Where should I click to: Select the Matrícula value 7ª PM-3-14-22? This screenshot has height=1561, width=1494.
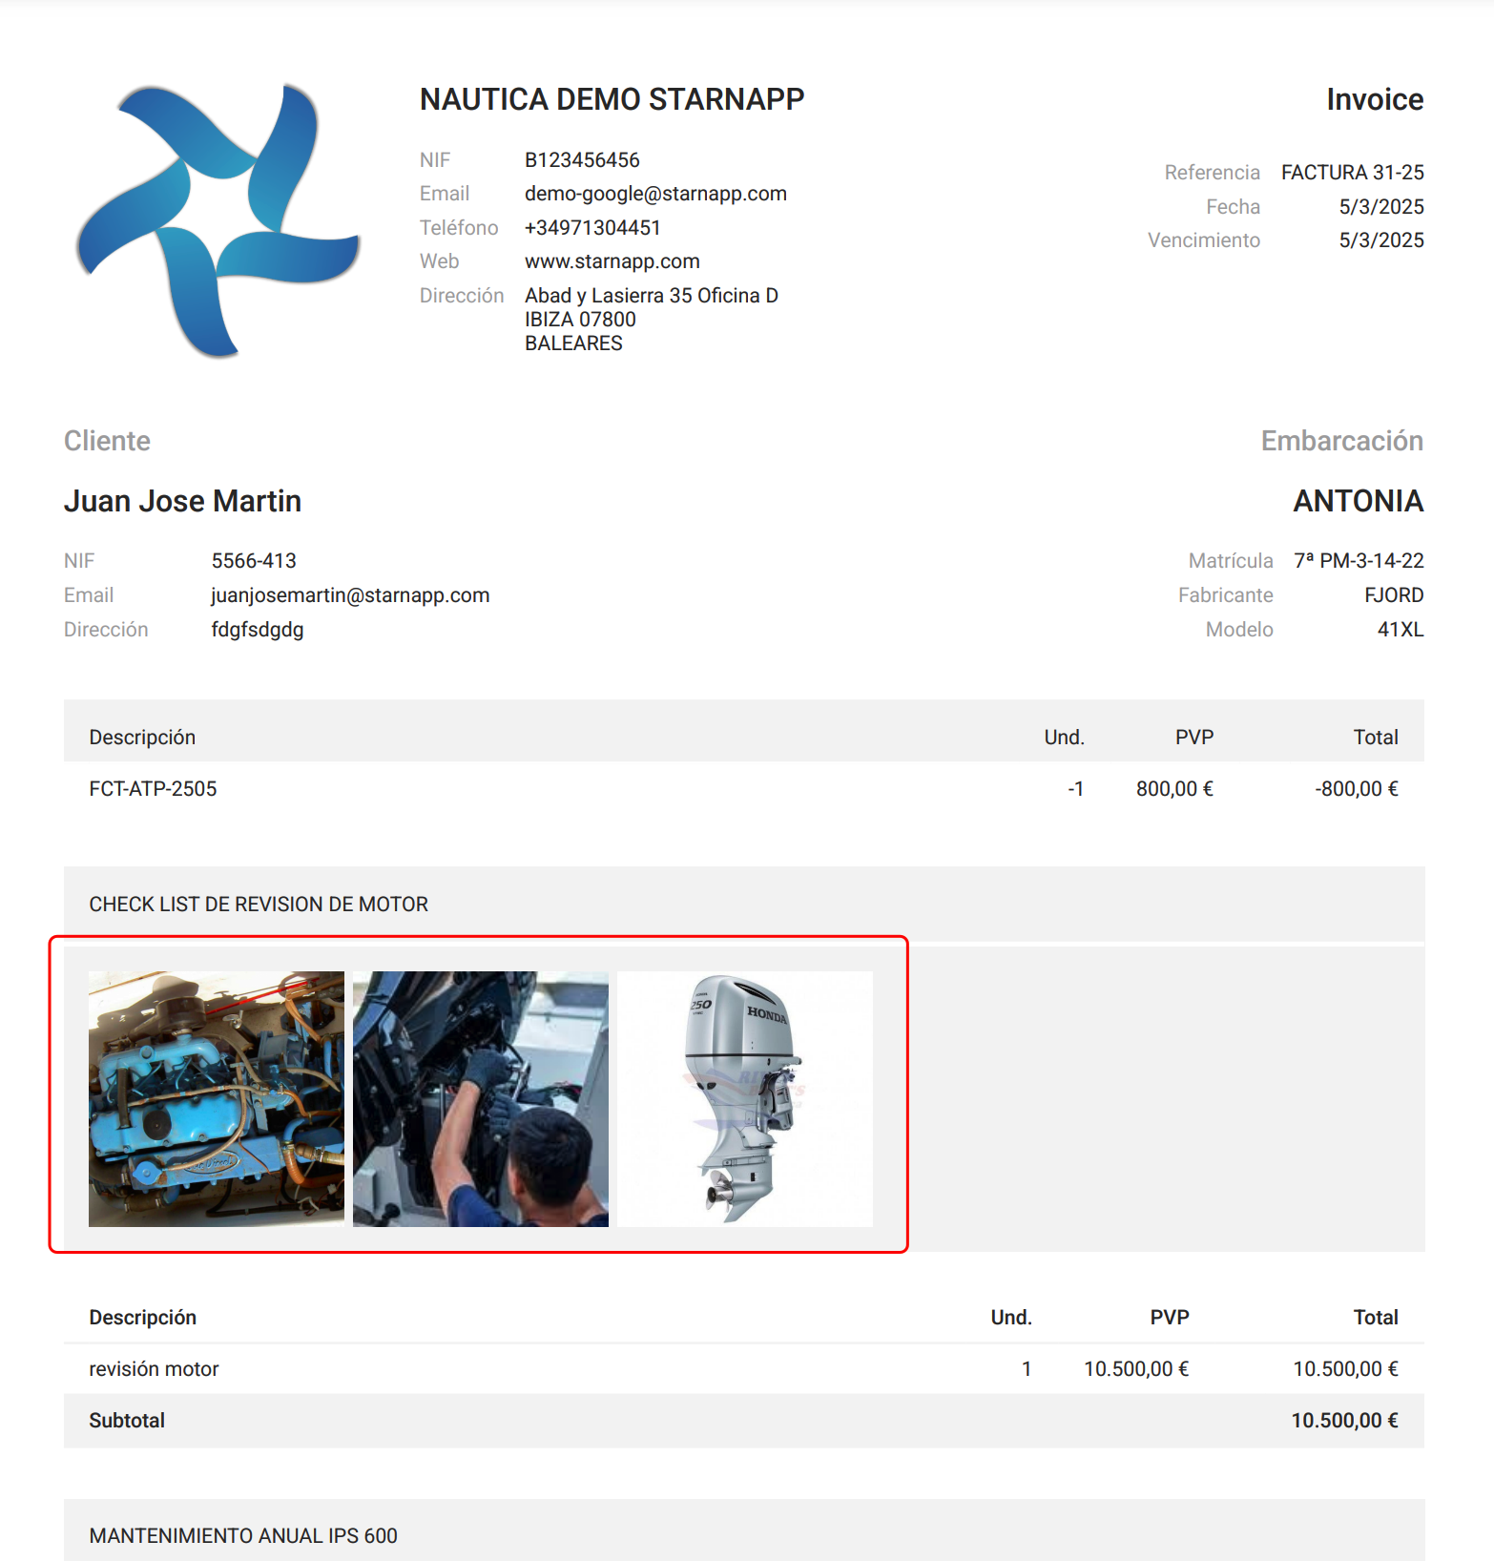coord(1359,561)
